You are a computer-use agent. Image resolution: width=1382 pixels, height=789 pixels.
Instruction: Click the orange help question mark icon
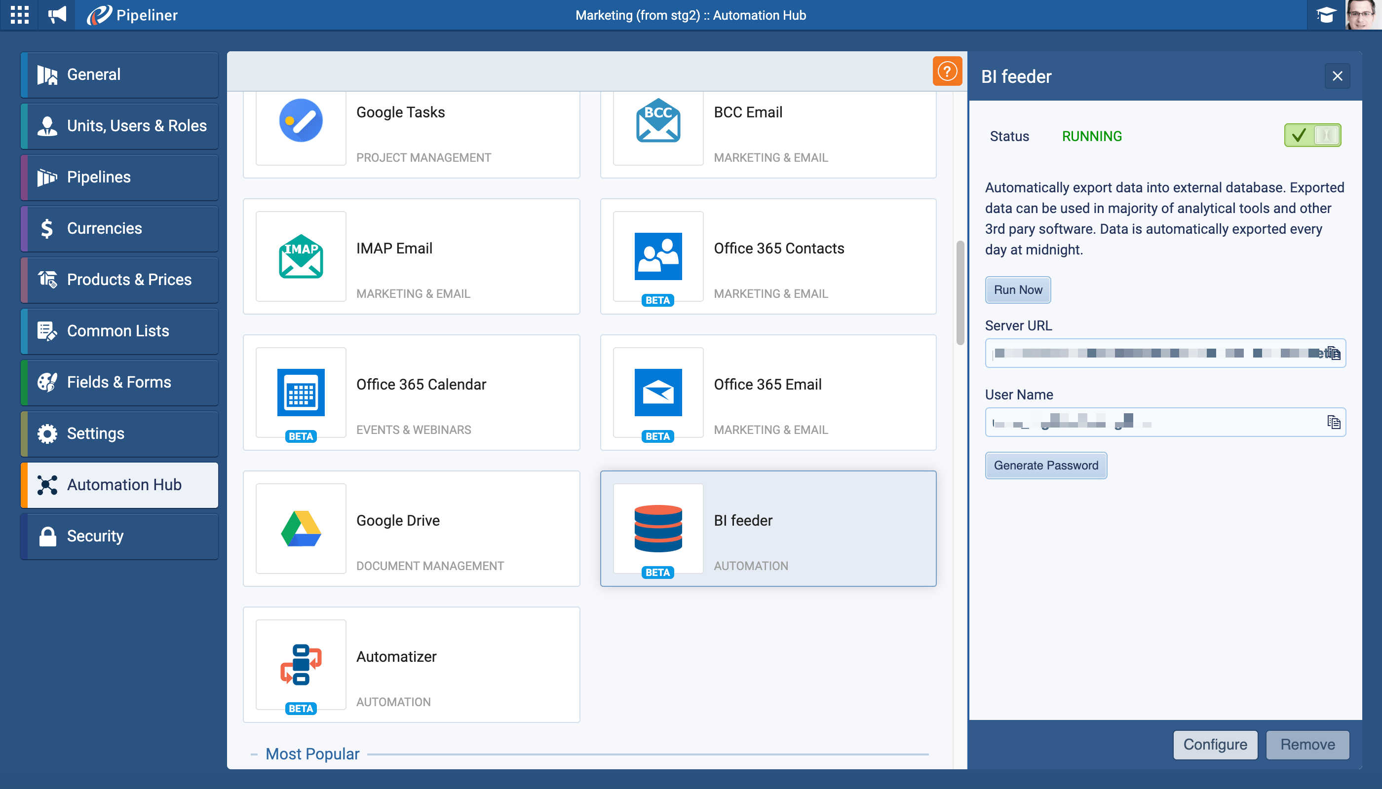[x=947, y=71]
